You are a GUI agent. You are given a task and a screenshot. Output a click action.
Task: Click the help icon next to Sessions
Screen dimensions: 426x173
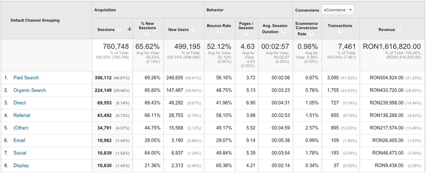pyautogui.click(x=119, y=30)
